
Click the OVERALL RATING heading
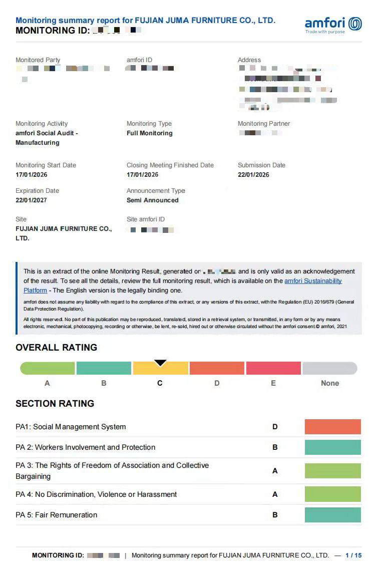[x=56, y=347]
